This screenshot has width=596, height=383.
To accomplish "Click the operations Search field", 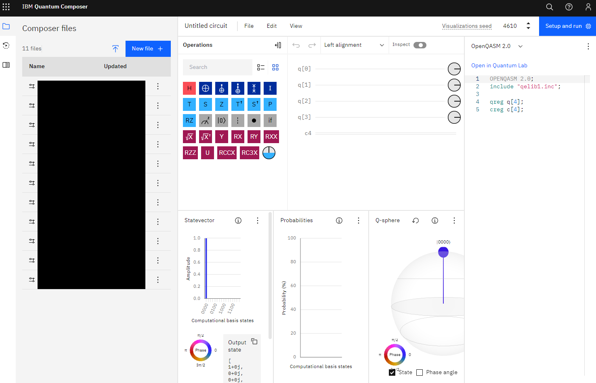I will [x=218, y=67].
